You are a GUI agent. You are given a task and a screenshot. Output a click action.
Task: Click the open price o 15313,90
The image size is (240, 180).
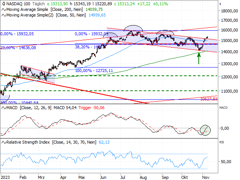point(57,4)
